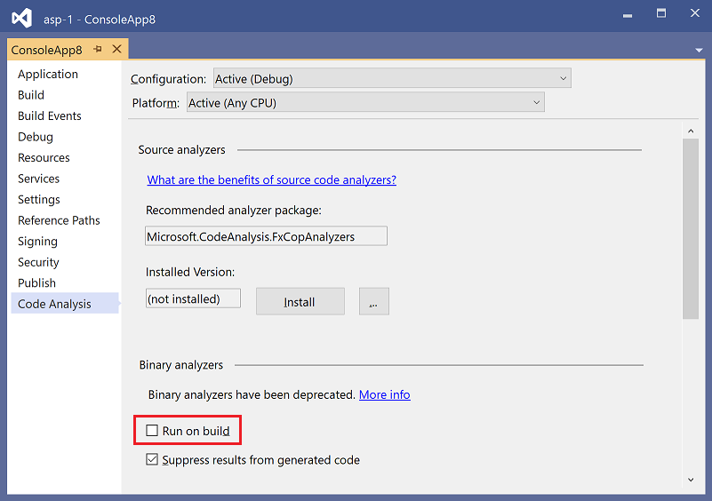
Task: Switch to the Debug properties page
Action: (x=36, y=137)
